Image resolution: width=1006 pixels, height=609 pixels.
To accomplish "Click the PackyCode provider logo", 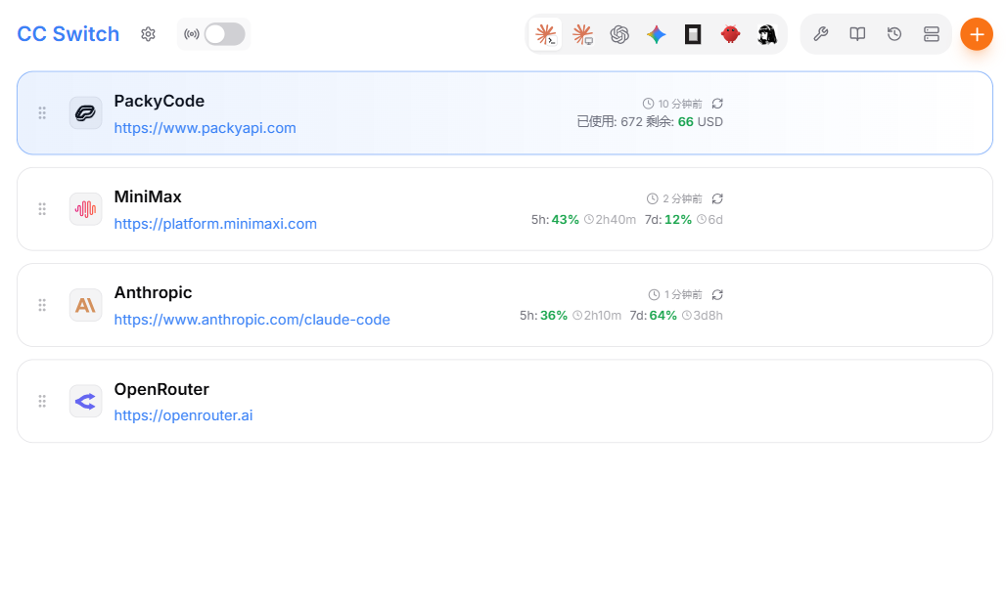I will [x=85, y=112].
